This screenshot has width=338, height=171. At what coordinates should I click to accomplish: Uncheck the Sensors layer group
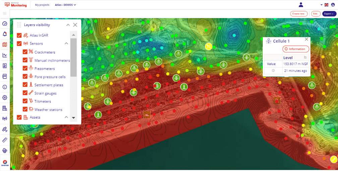pyautogui.click(x=19, y=44)
